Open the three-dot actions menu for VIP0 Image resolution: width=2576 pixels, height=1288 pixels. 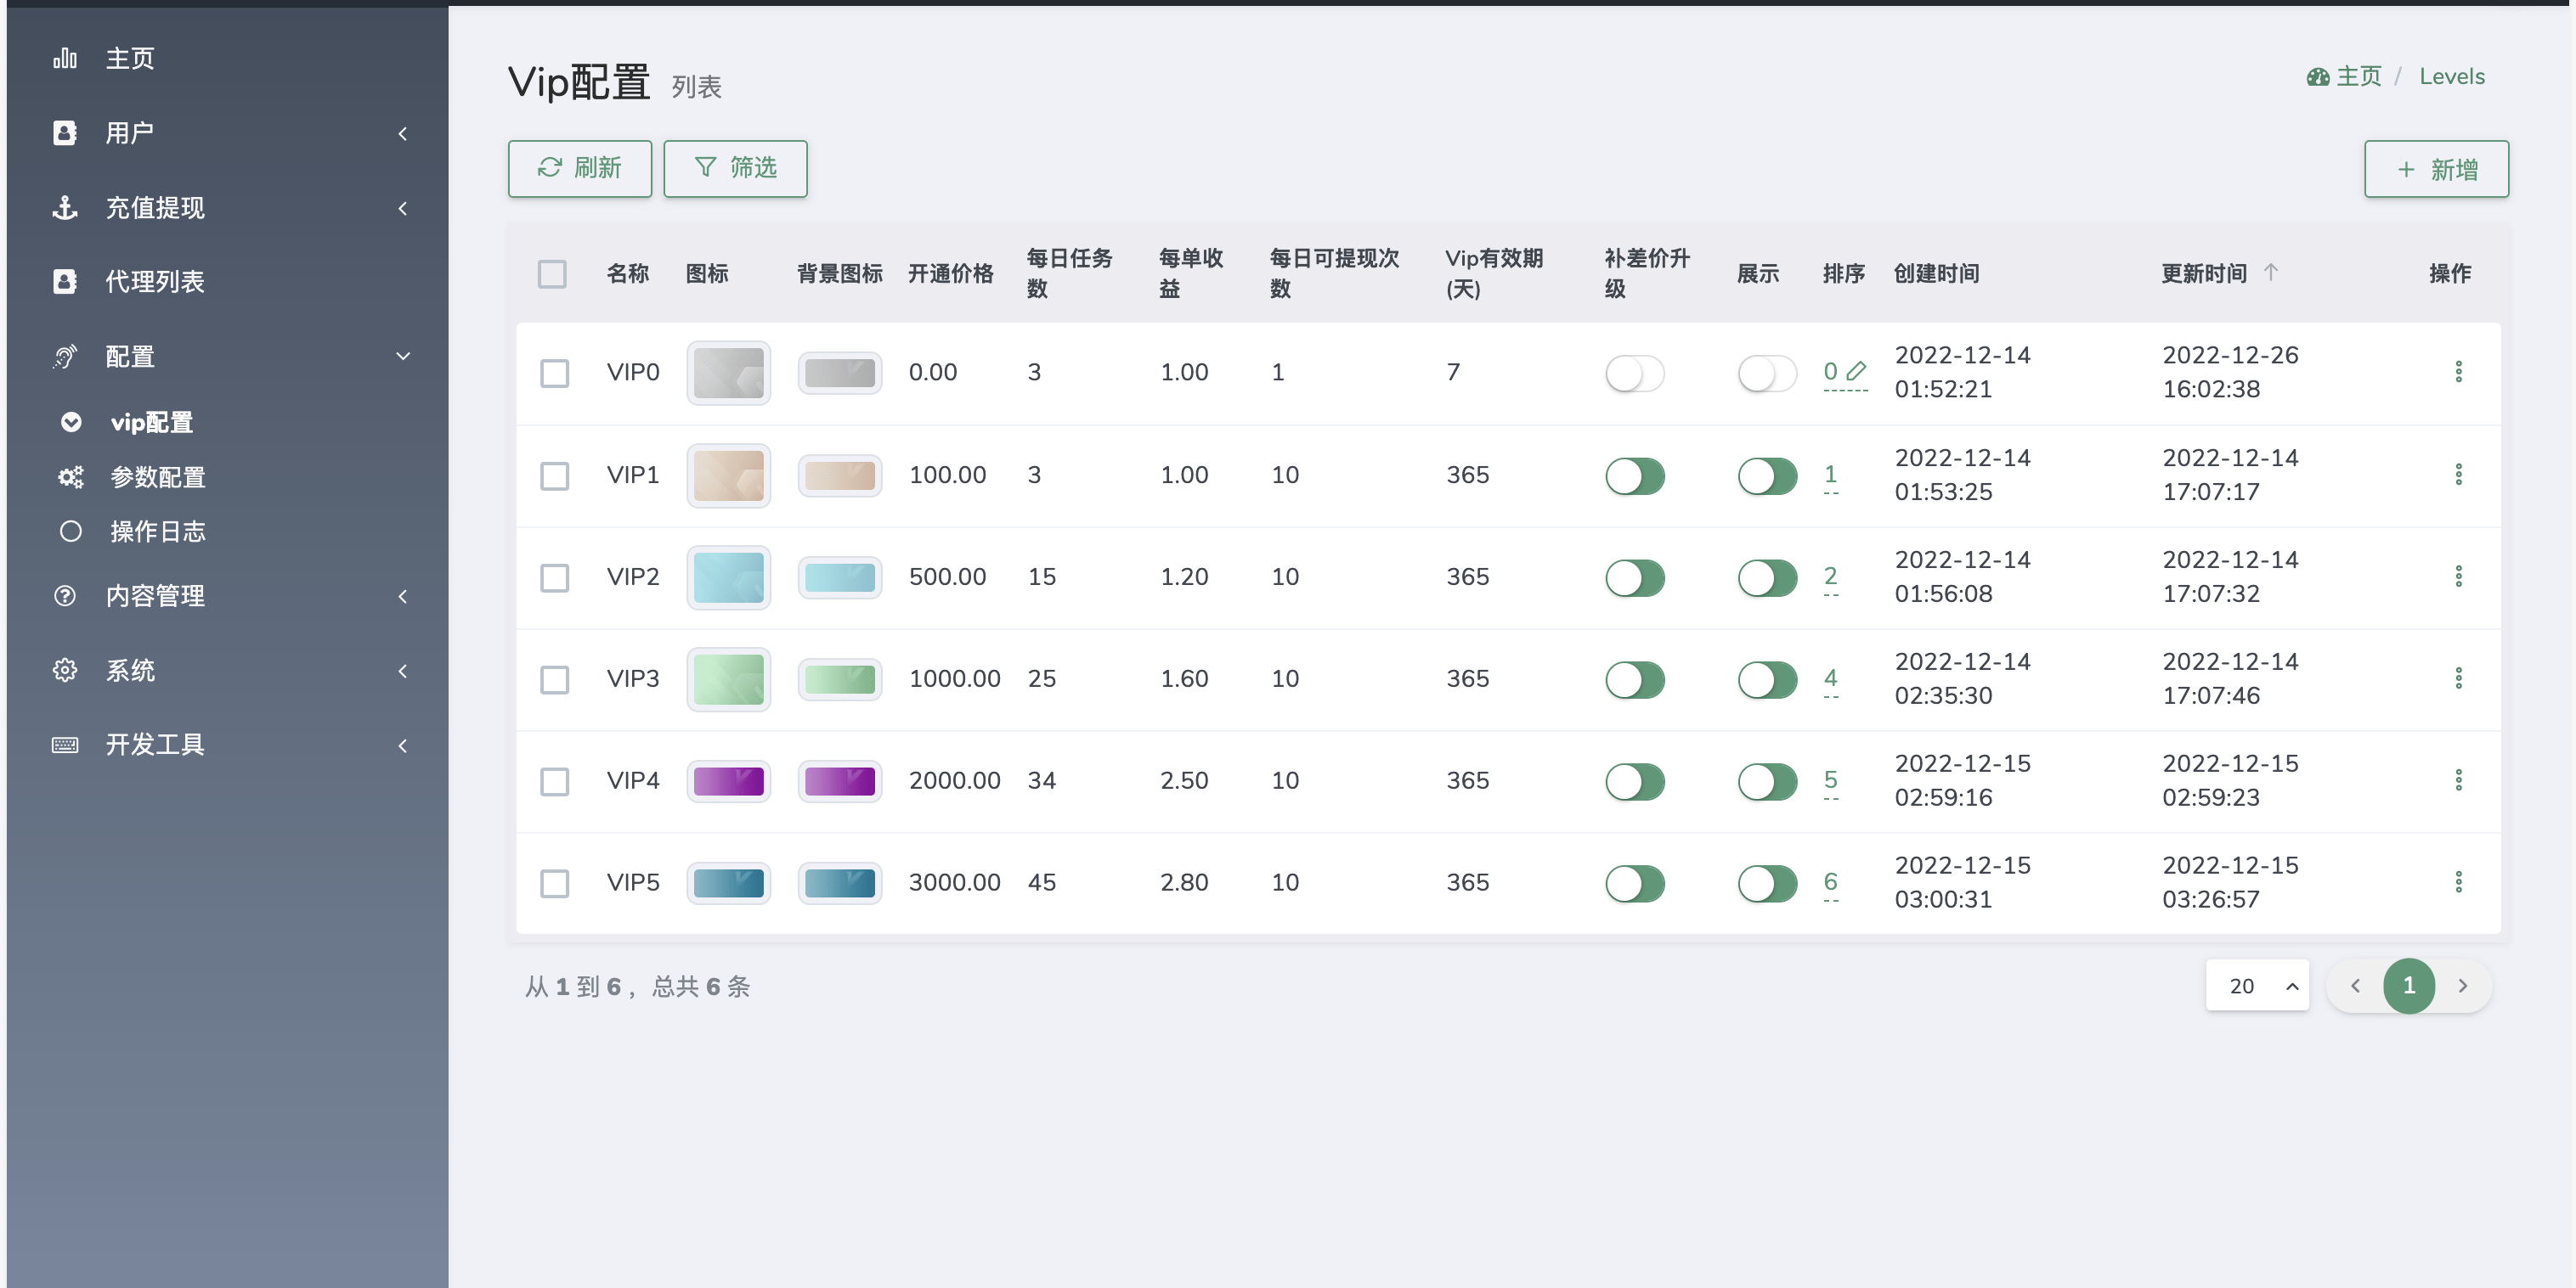click(x=2459, y=372)
